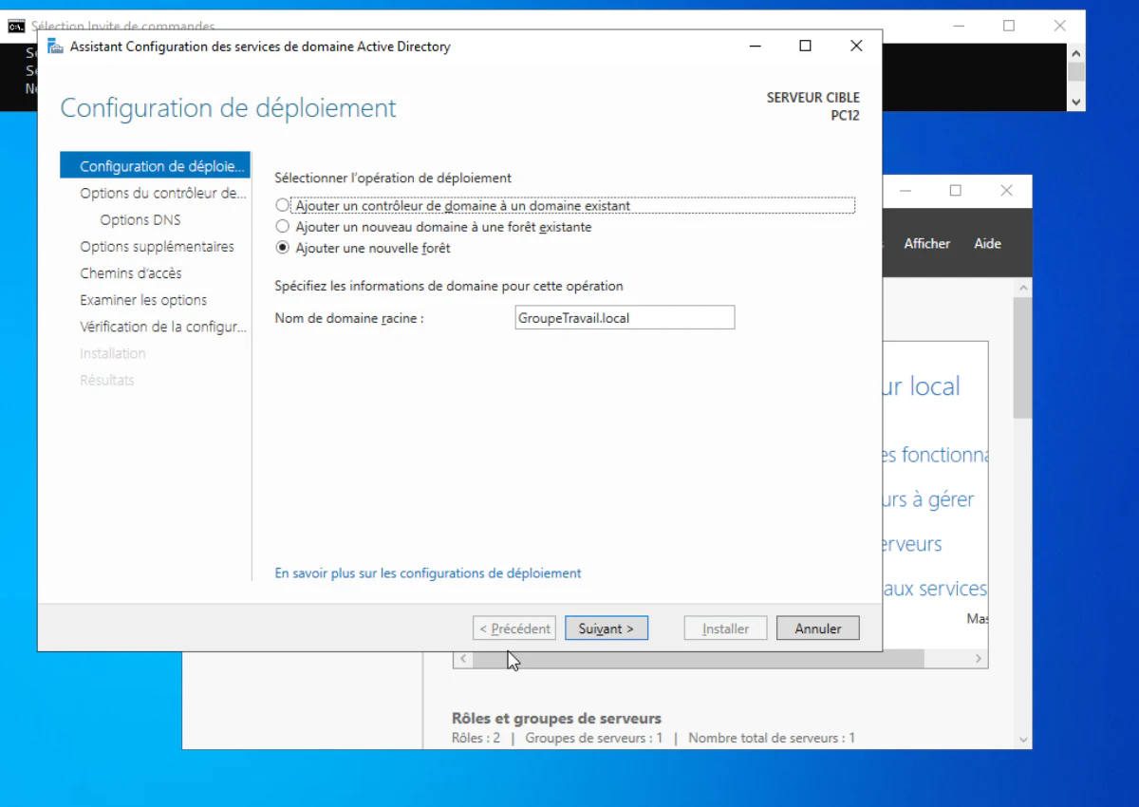1139x807 pixels.
Task: Go to 'Examiner les options' step
Action: click(x=143, y=299)
